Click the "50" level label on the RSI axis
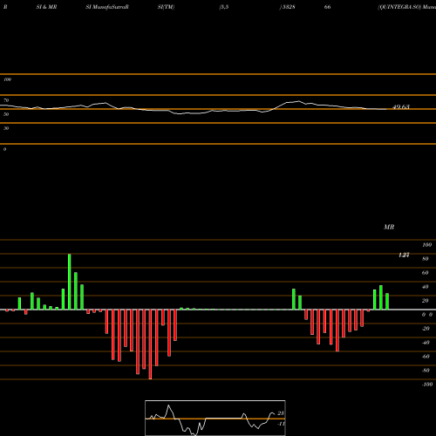The height and width of the screenshot is (436, 436). click(6, 114)
